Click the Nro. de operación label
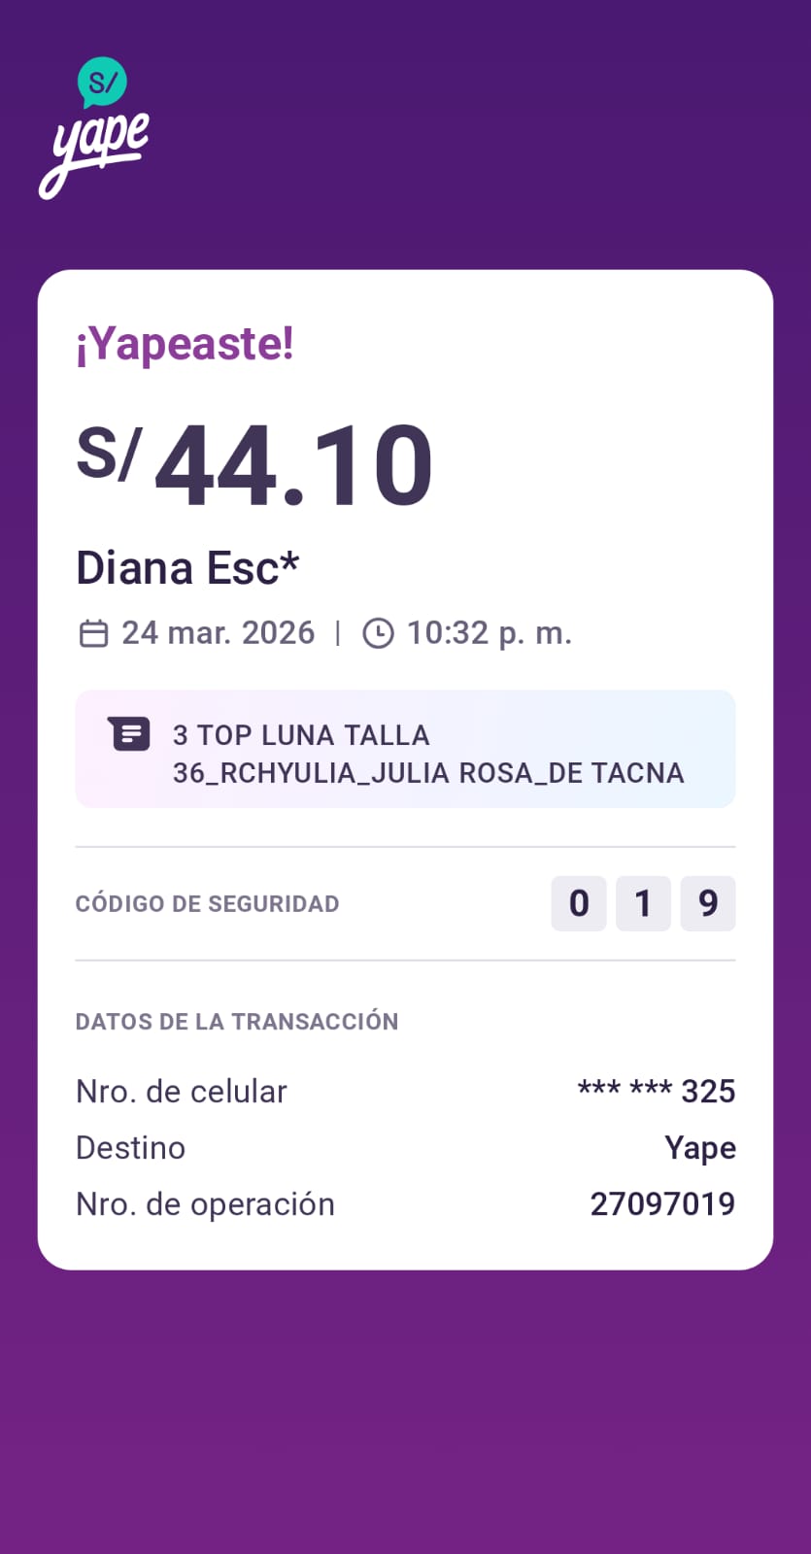 205,1204
